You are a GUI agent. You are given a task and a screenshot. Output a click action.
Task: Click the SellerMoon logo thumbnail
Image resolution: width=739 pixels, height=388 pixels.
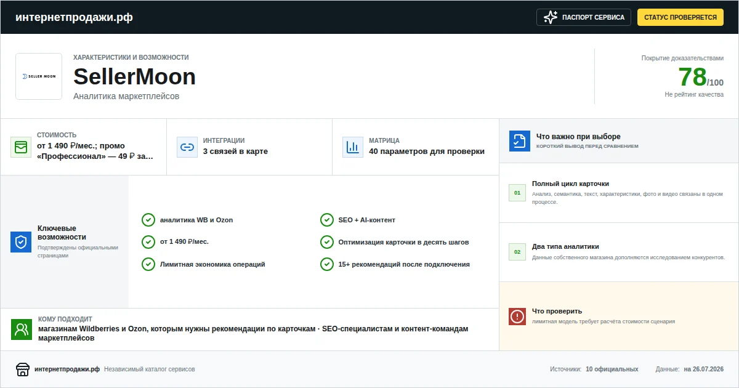39,76
